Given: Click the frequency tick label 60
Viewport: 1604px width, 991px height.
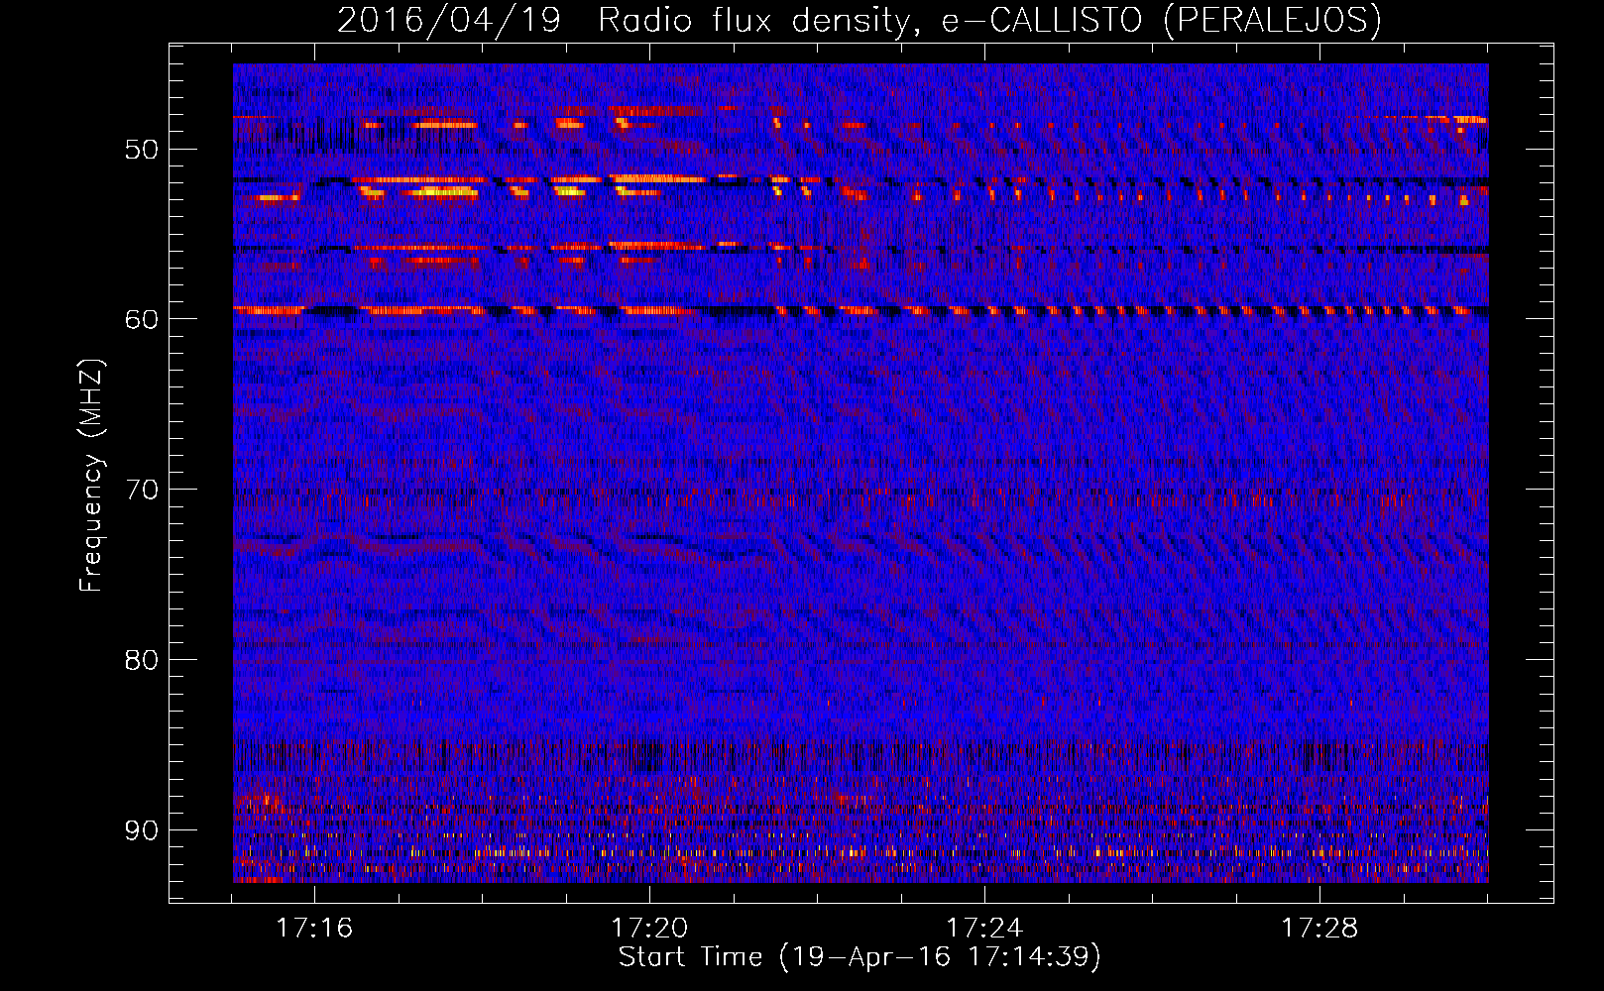Looking at the screenshot, I should [142, 319].
